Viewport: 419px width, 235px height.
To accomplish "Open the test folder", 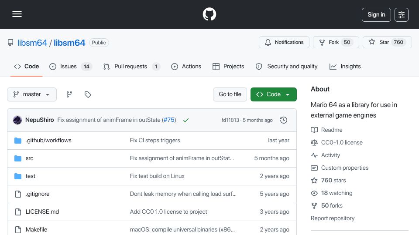I will 30,176.
